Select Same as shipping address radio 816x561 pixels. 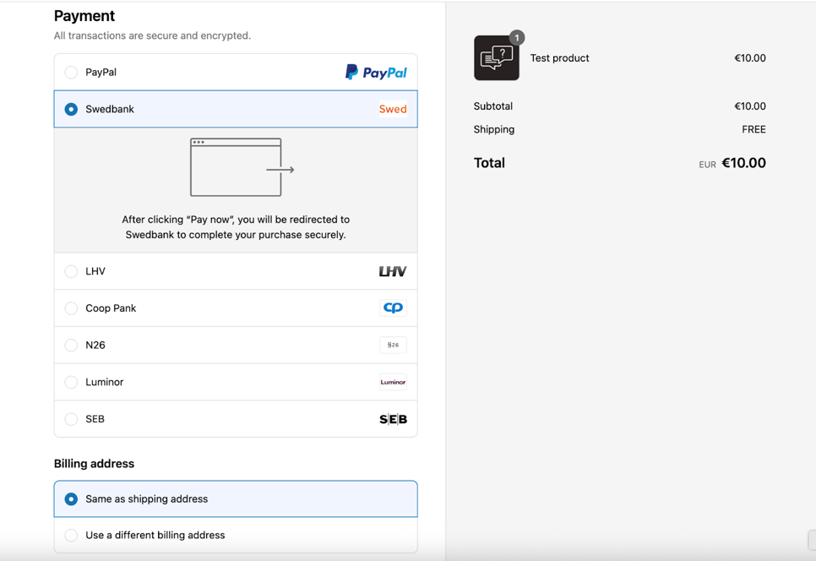point(71,499)
